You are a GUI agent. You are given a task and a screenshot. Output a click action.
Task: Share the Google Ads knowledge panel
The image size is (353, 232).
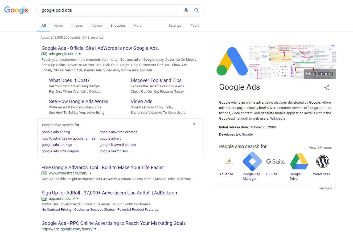[327, 88]
